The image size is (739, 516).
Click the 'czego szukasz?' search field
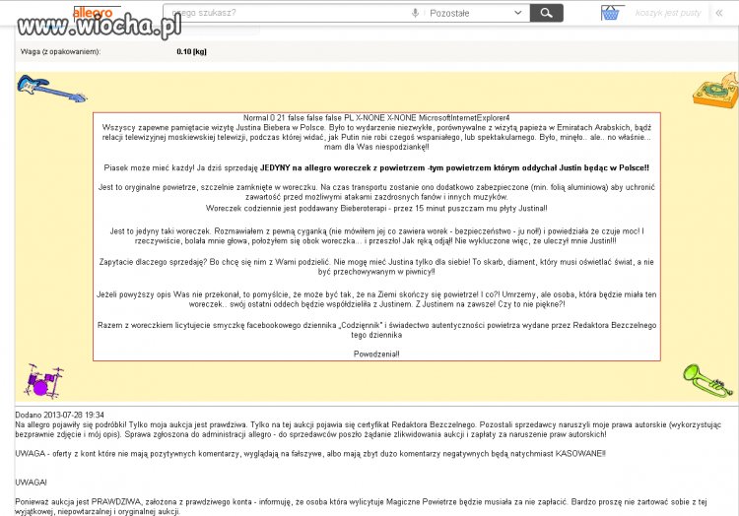pyautogui.click(x=290, y=13)
